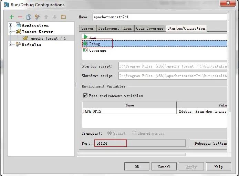Click the Cancel button
Image resolution: width=239 pixels, height=176 pixels.
tap(164, 167)
